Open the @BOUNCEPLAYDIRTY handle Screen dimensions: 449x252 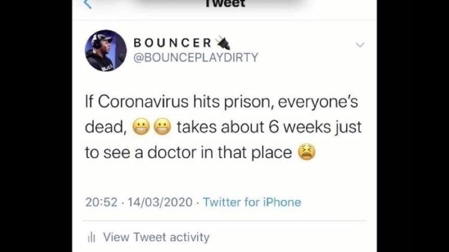tap(196, 57)
